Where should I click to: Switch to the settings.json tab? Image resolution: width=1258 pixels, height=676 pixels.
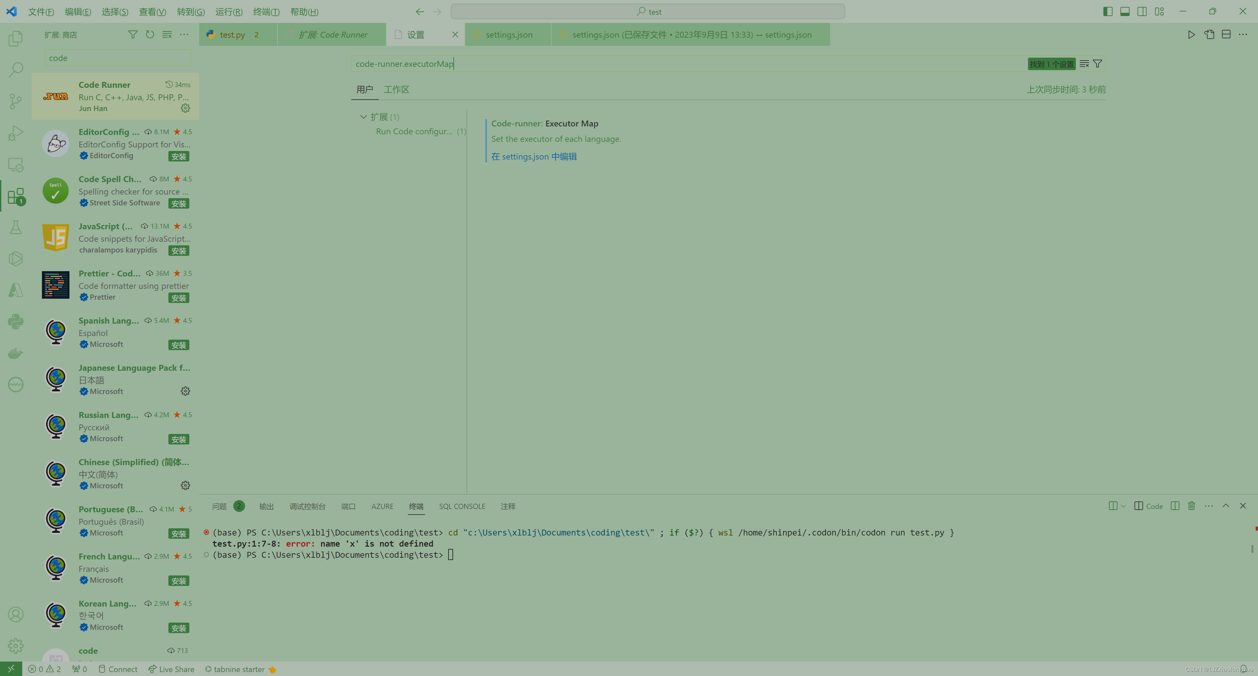508,34
